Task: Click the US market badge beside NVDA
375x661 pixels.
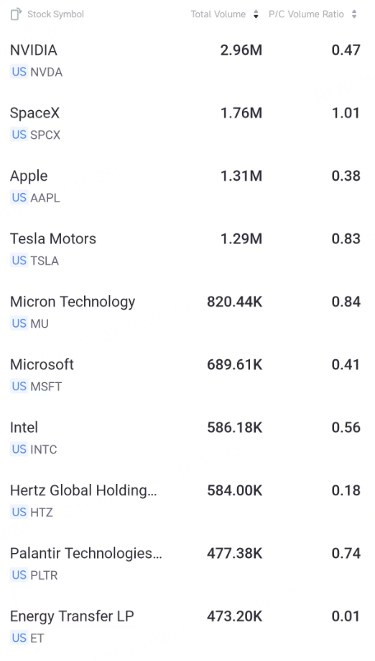Action: coord(19,72)
